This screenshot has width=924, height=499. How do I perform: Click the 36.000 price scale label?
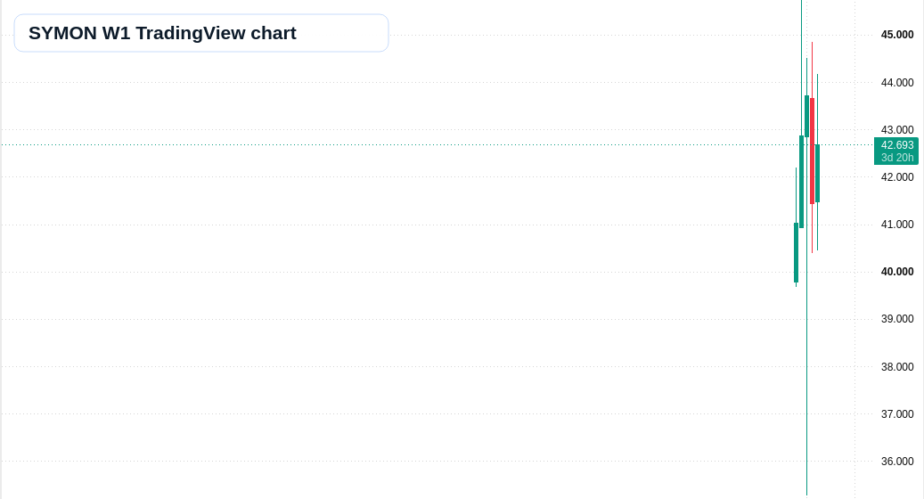pos(897,462)
